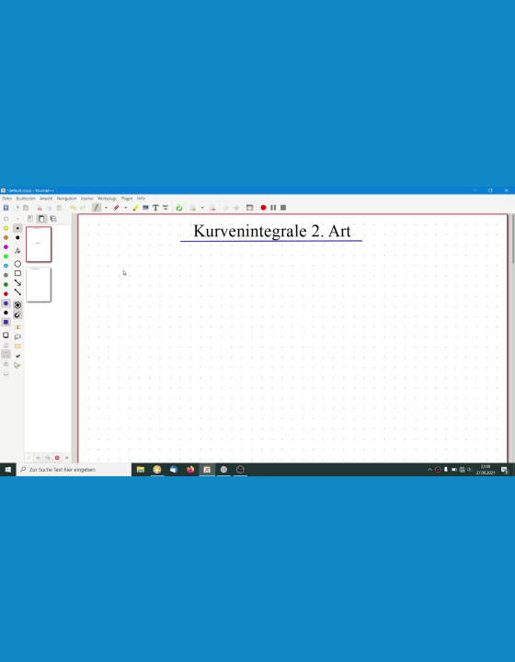Toggle draw rectangle tool
515x662 pixels.
(x=17, y=273)
